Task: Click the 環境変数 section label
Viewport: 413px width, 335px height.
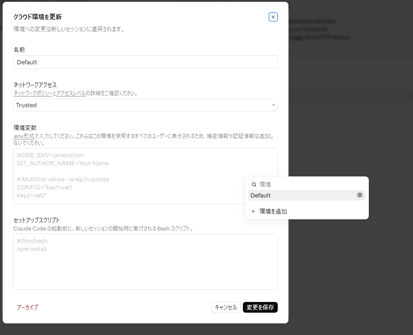Action: [x=25, y=128]
